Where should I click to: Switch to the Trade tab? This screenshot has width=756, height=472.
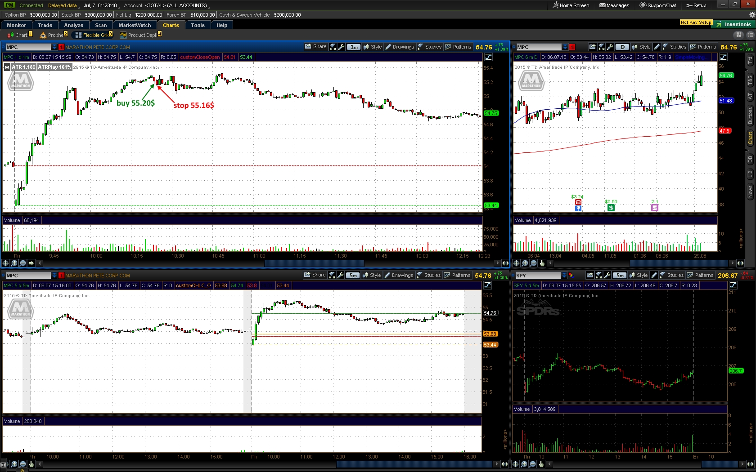(45, 25)
